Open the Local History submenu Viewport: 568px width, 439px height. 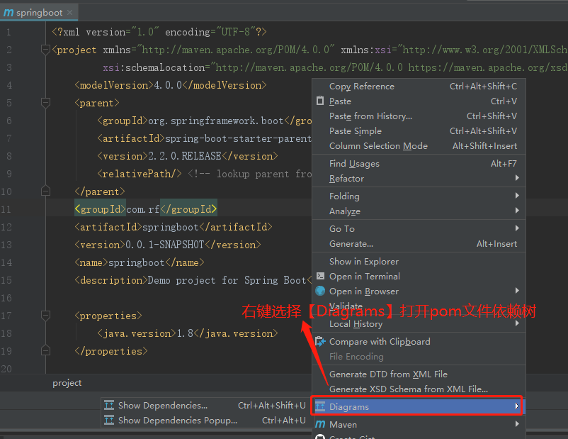(419, 324)
